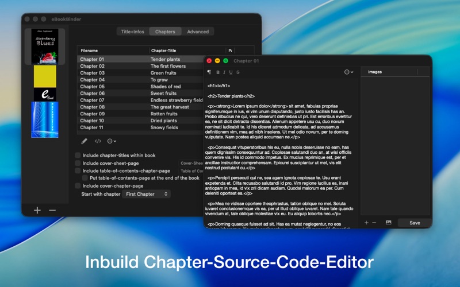The image size is (460, 287).
Task: Select row Chapter 06 in chapter list
Action: click(x=140, y=94)
